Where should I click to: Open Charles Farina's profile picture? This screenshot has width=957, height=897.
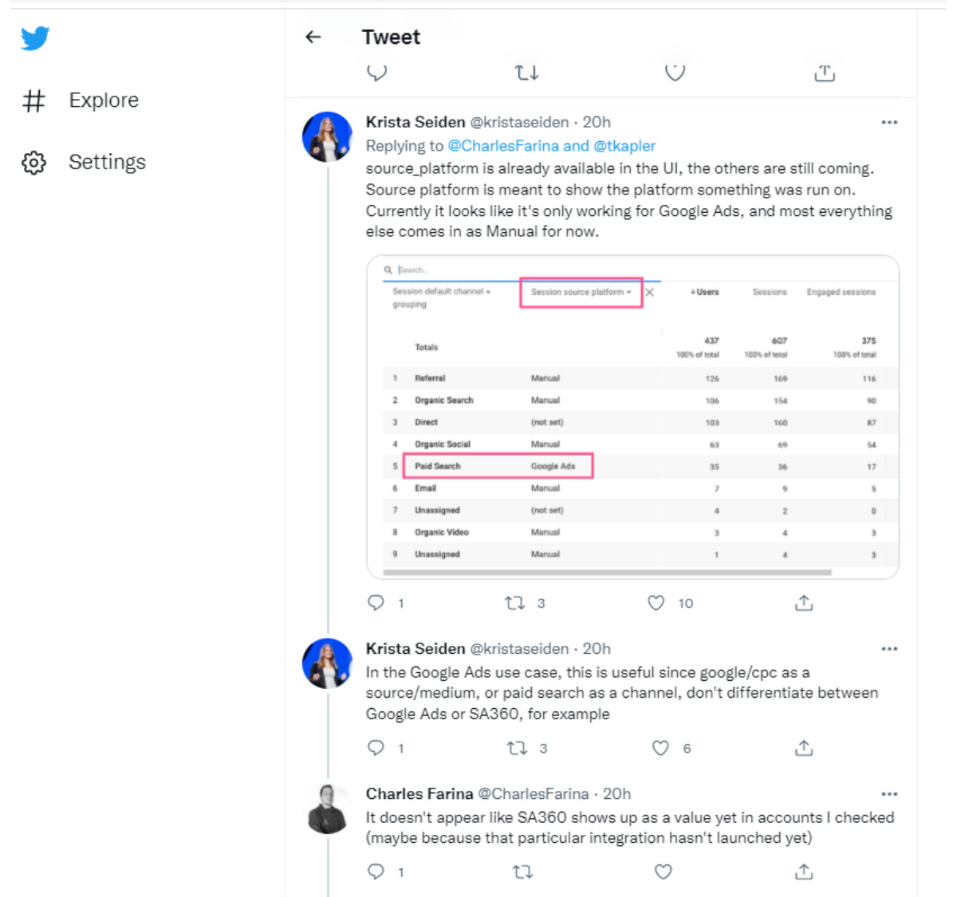coord(328,809)
